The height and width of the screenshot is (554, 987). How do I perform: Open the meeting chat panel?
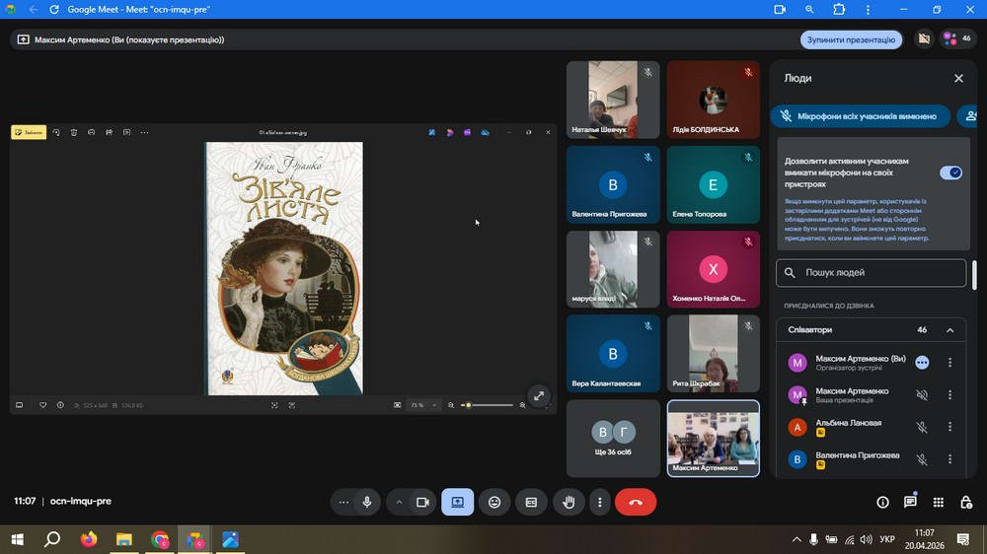click(910, 502)
